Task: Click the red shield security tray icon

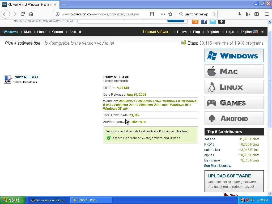Action: (248, 200)
